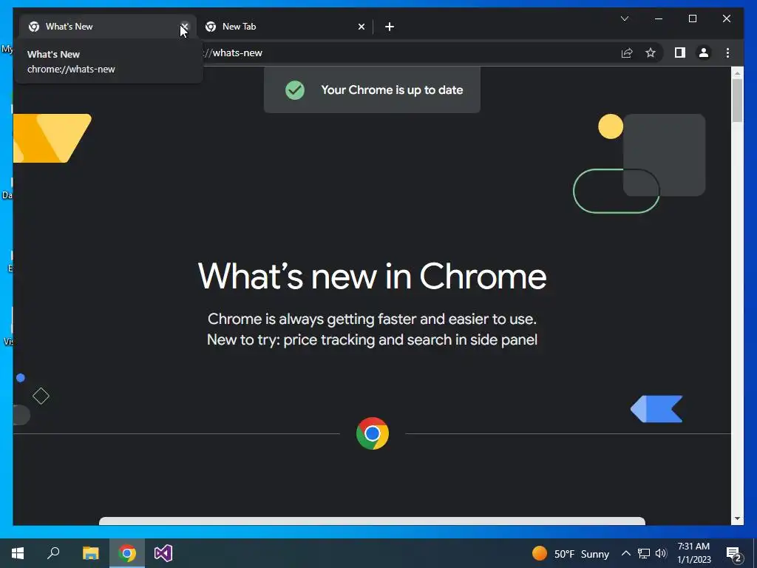The image size is (757, 568).
Task: Click the 'What's new in Chrome' heading
Action: (372, 277)
